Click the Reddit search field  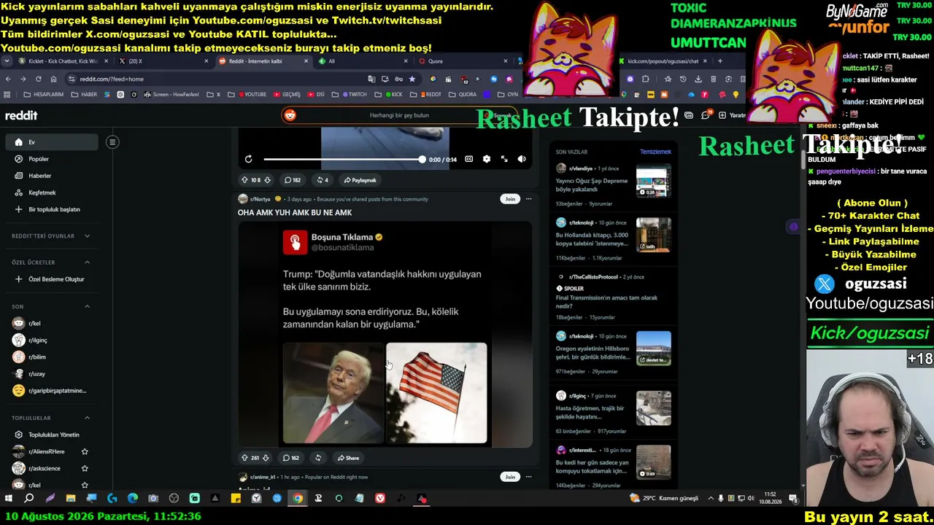coord(398,115)
